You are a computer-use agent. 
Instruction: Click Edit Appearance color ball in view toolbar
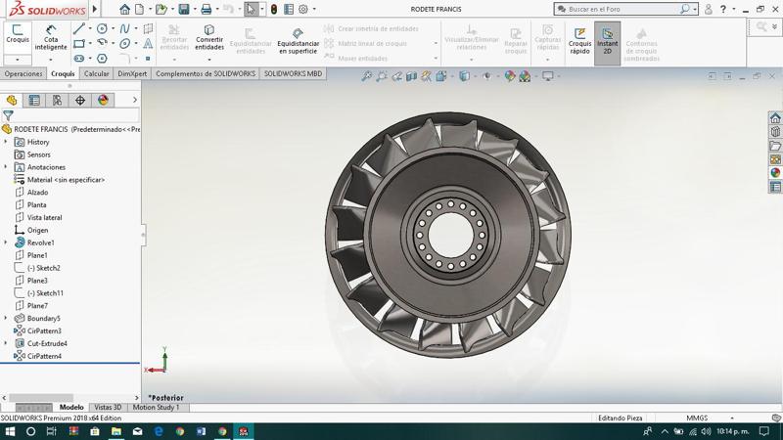[509, 76]
